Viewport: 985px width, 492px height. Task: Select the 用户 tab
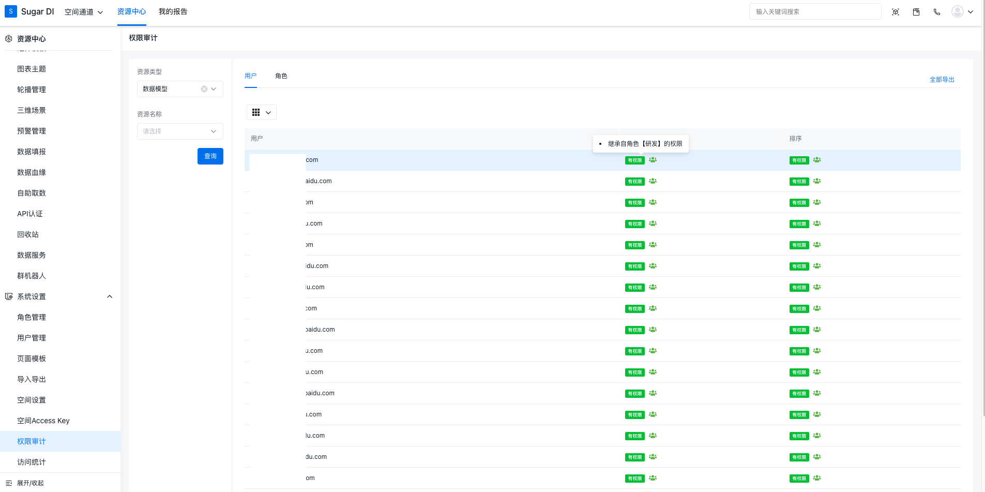pyautogui.click(x=251, y=76)
